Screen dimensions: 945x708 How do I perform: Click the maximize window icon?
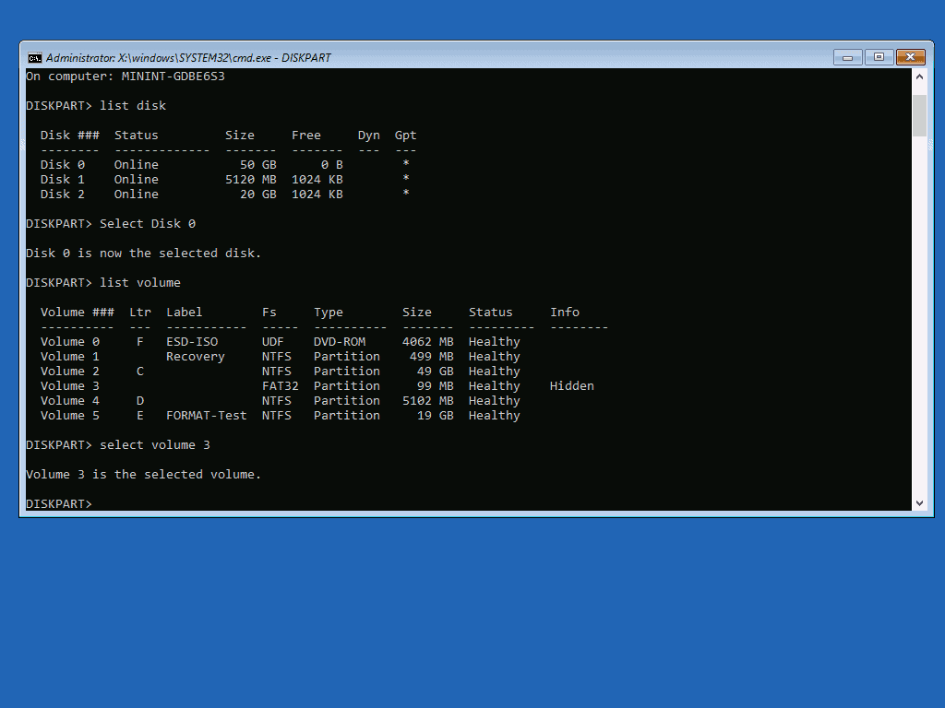point(878,56)
